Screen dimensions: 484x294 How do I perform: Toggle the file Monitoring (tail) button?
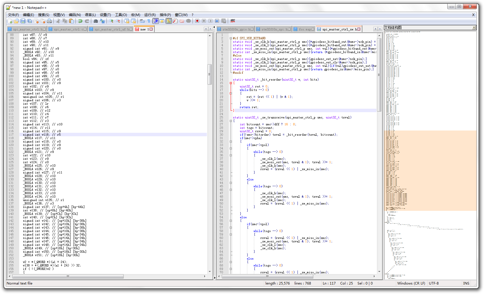pyautogui.click(x=188, y=21)
